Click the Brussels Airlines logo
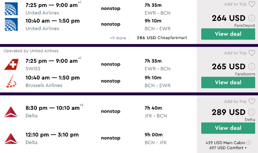The width and height of the screenshot is (258, 153). pos(11,81)
